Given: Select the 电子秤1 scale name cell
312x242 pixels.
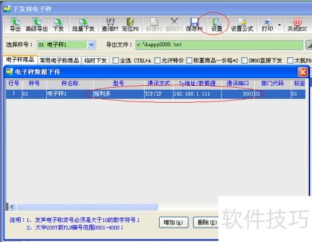Looking at the screenshot, I should pos(70,94).
